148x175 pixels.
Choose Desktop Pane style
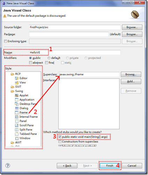click(28, 104)
